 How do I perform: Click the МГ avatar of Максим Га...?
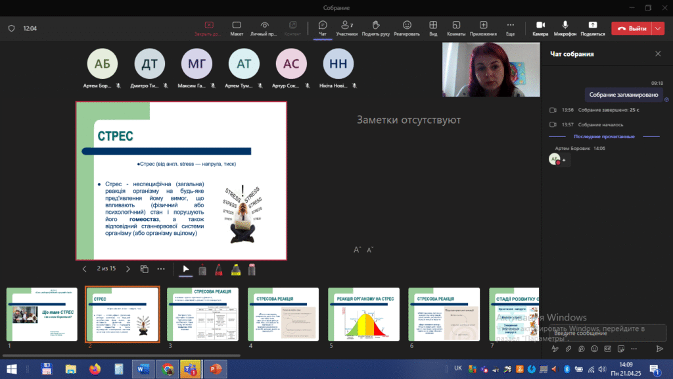197,64
